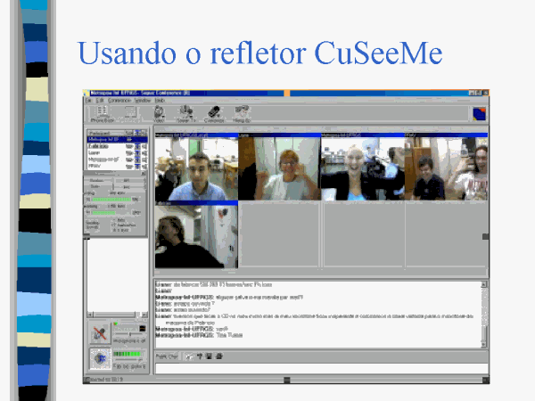Click the icon right after Public Chat

click(x=189, y=356)
